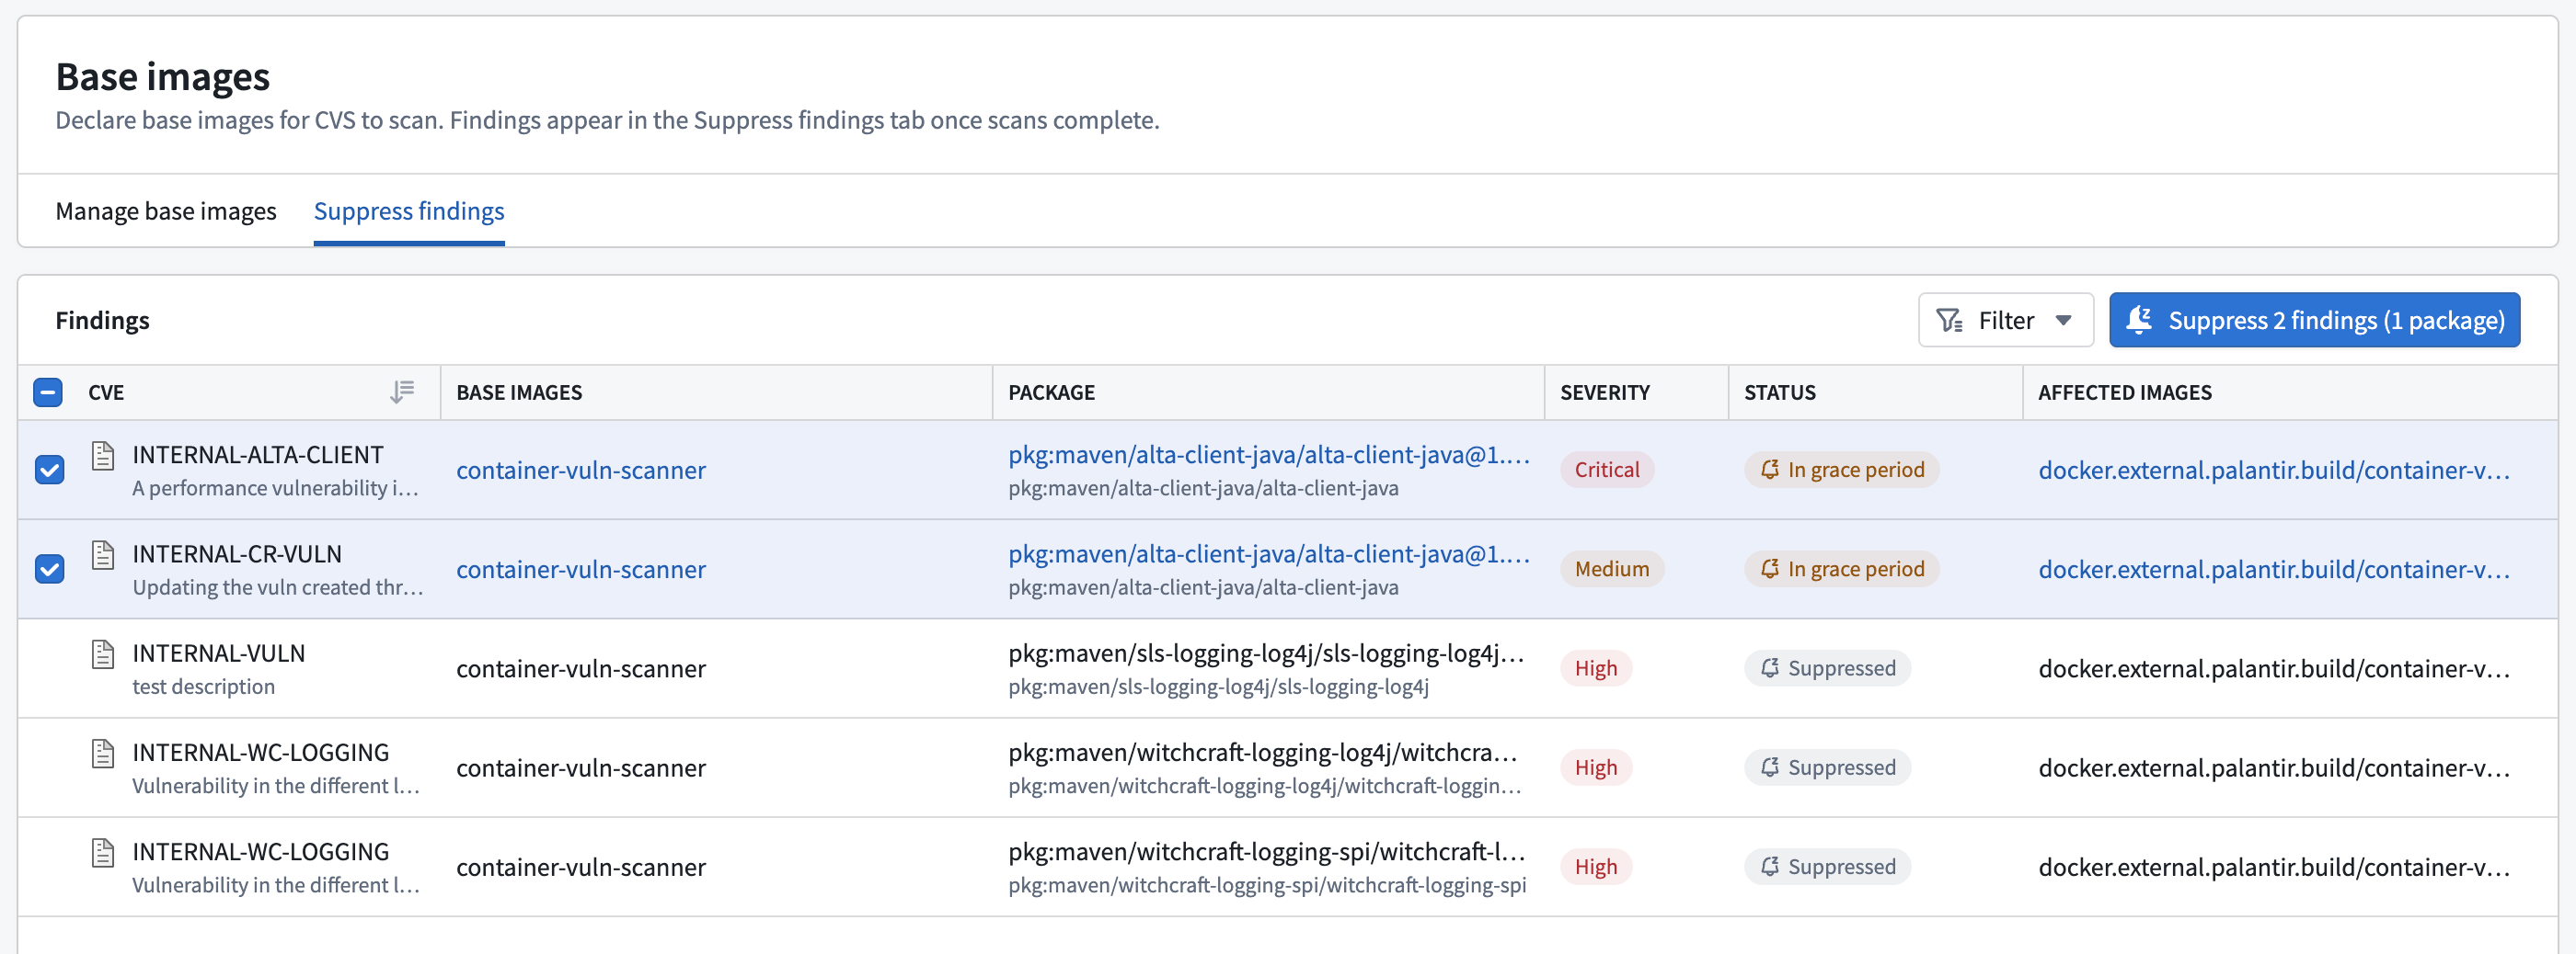The image size is (2576, 954).
Task: Click Suppressed status in INTERNAL-VULN row
Action: 1828,667
